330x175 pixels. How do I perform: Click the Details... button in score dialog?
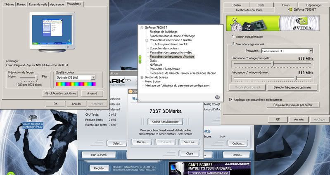(x=142, y=142)
